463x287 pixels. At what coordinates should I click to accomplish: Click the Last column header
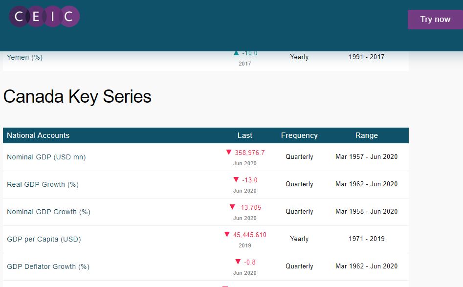[x=245, y=135]
